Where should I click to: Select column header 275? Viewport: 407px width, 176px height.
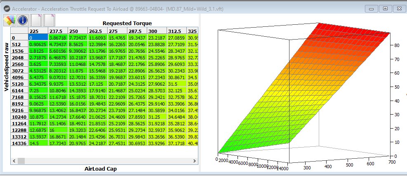click(x=118, y=31)
